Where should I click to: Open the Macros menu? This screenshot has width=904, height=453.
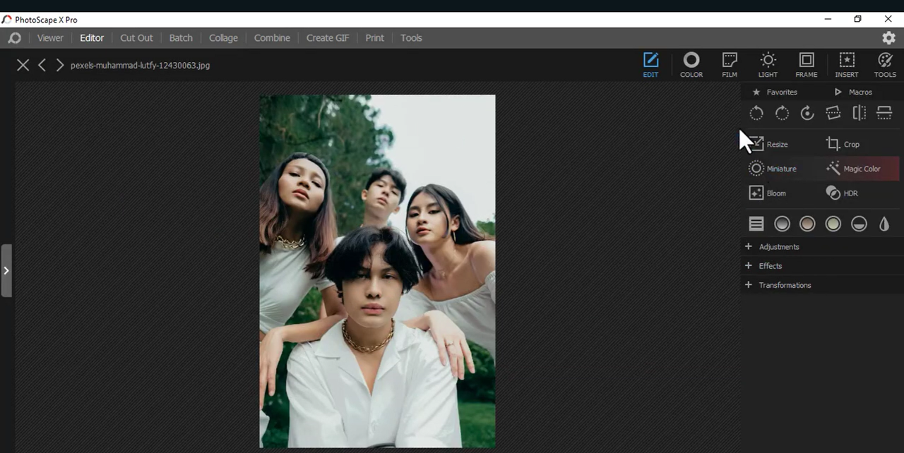pyautogui.click(x=853, y=92)
